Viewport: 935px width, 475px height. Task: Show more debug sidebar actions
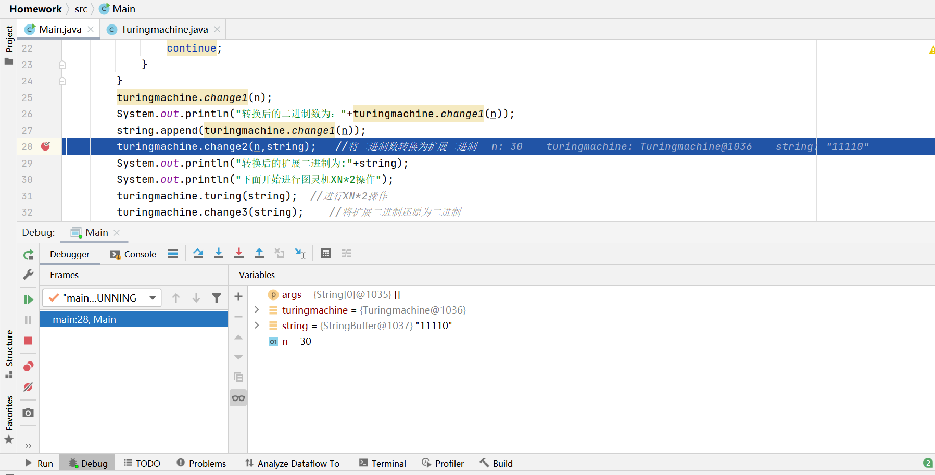(28, 446)
